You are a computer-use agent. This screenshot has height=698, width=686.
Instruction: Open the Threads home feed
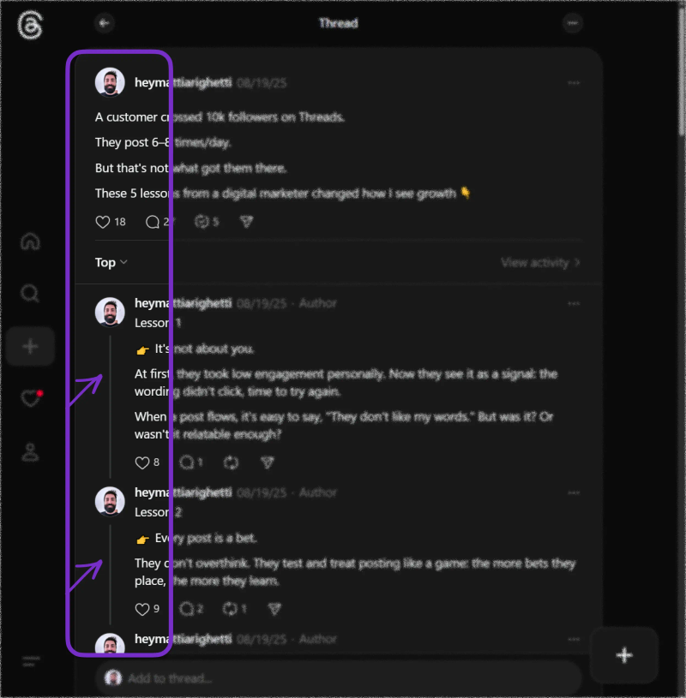pos(30,242)
